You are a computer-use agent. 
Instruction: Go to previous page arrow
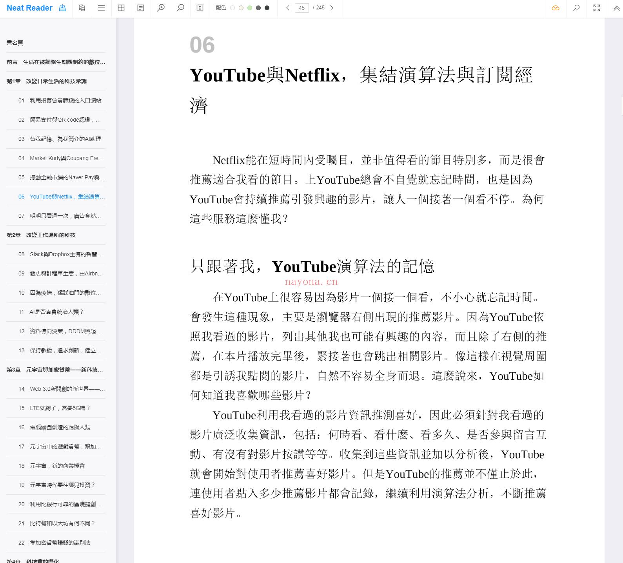[x=288, y=8]
